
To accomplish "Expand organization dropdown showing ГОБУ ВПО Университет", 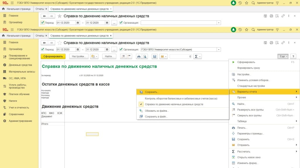I will tap(219, 50).
